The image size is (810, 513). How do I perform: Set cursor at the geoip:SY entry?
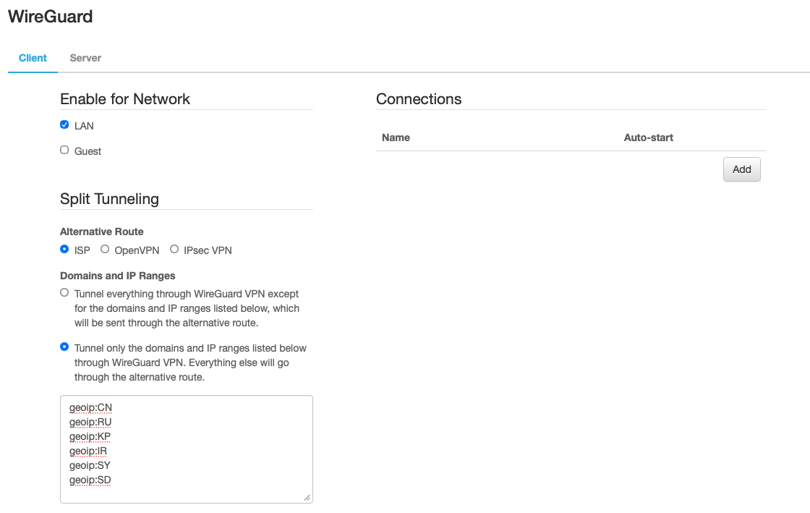click(90, 466)
